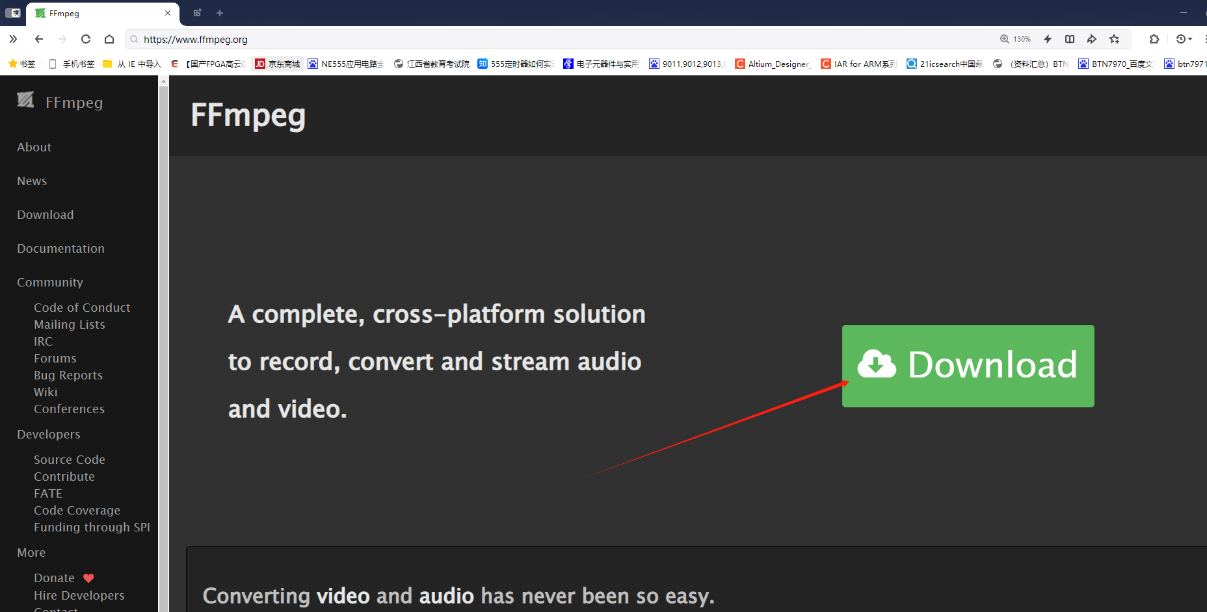The image size is (1207, 612).
Task: Open Code Coverage link
Action: coord(77,510)
